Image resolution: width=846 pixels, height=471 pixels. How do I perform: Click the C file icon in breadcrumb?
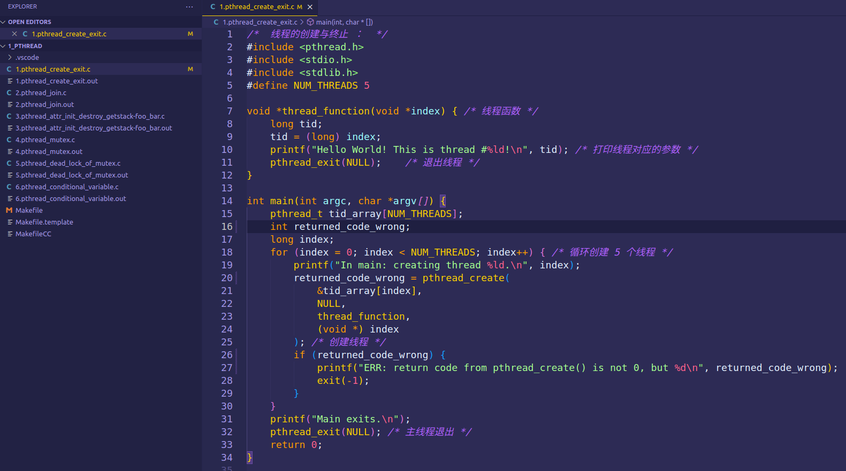[x=216, y=22]
